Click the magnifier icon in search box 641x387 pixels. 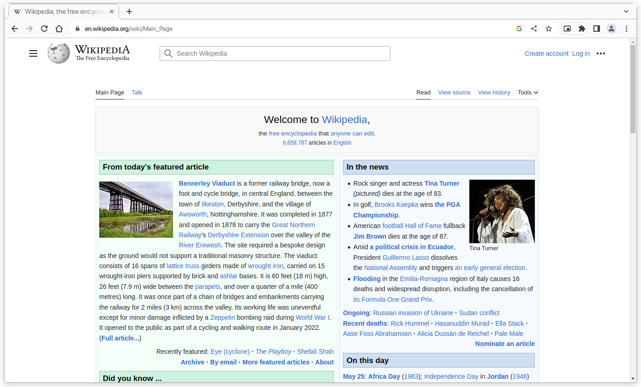pos(168,53)
